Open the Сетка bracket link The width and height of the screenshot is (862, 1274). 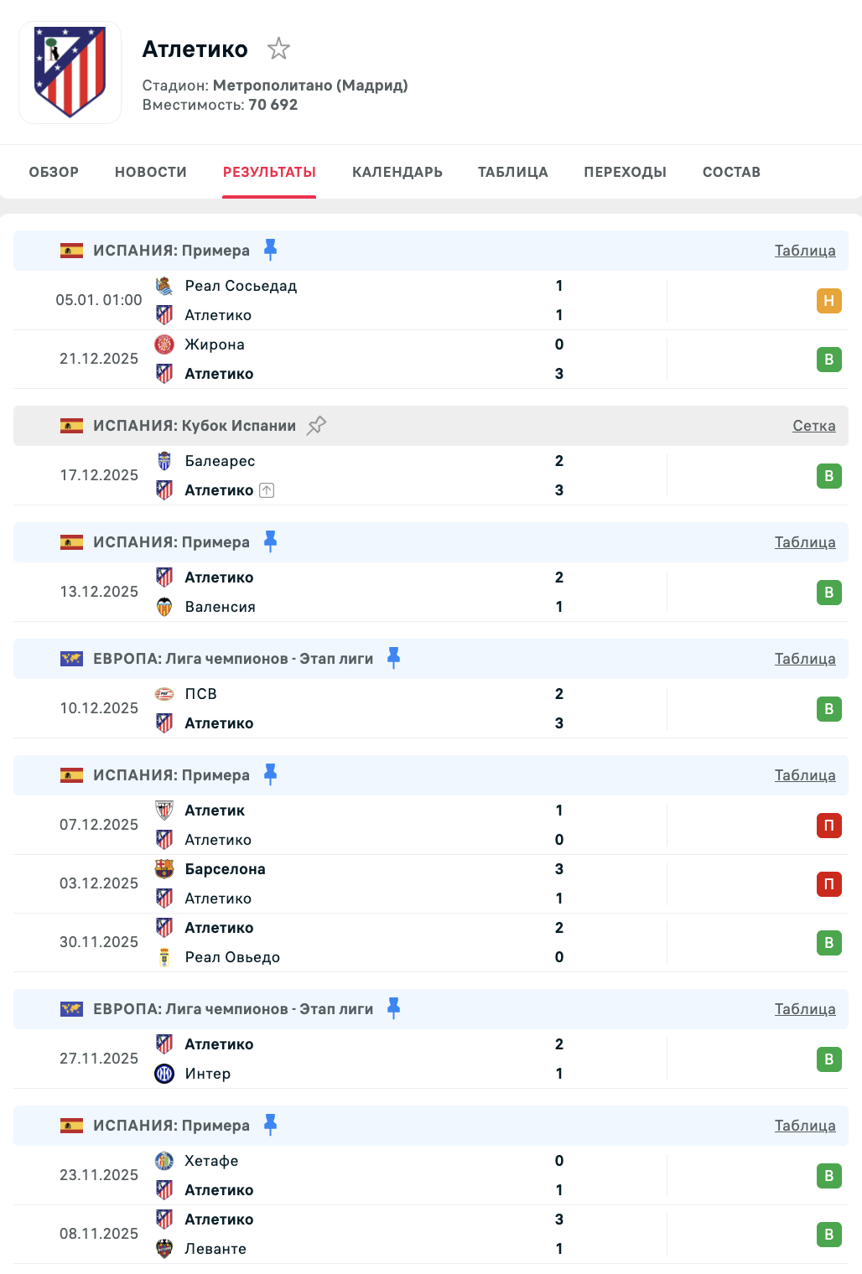(x=813, y=426)
